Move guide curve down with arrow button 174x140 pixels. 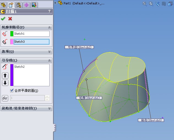click(x=5, y=83)
